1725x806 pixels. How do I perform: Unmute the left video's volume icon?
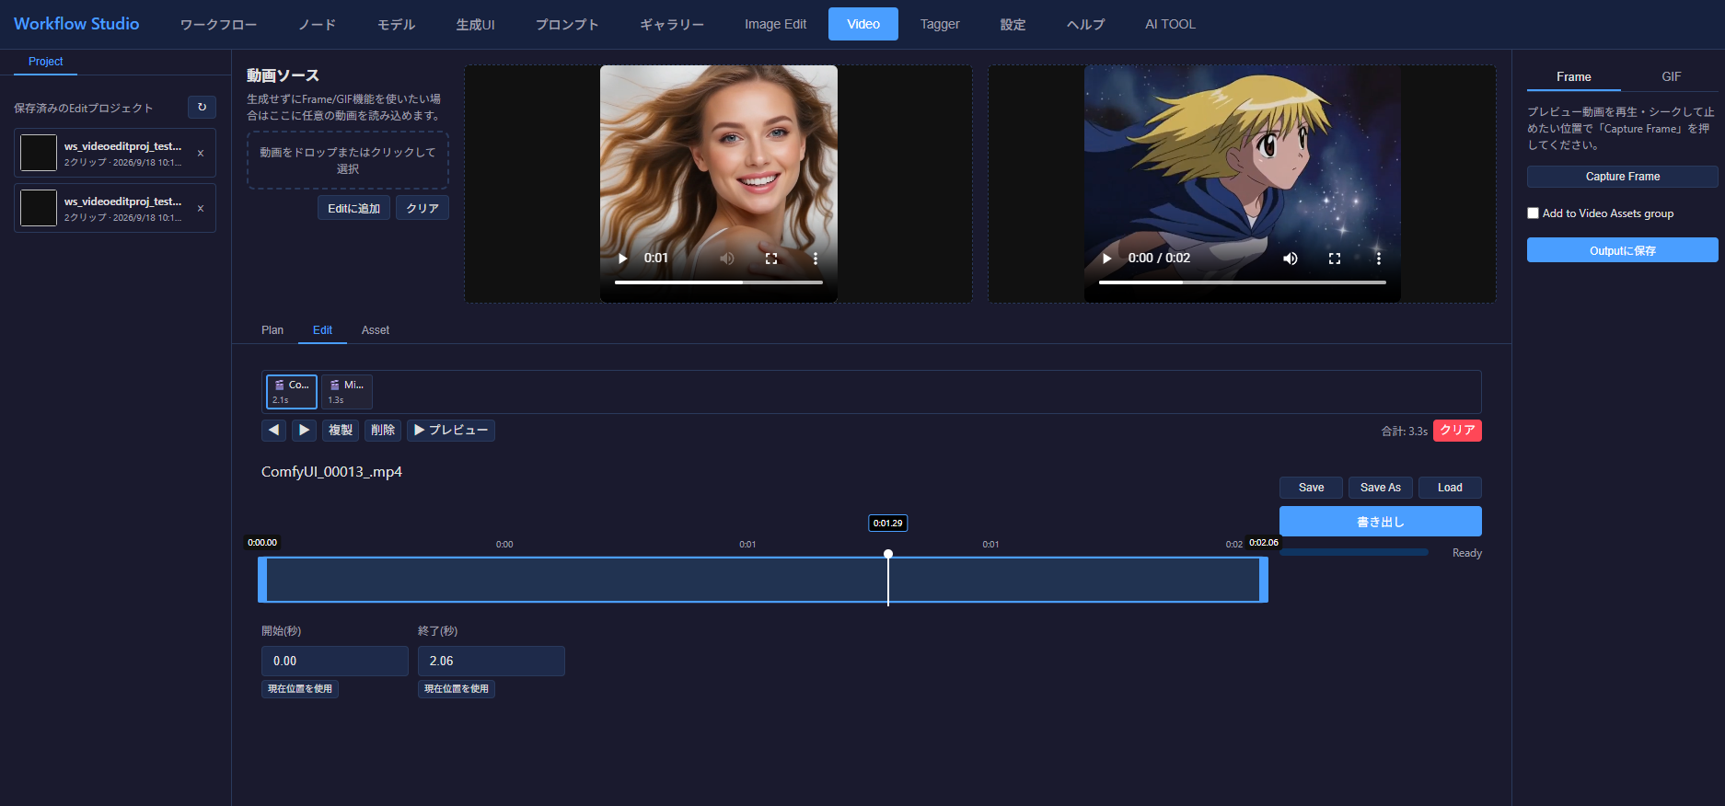[x=727, y=259]
